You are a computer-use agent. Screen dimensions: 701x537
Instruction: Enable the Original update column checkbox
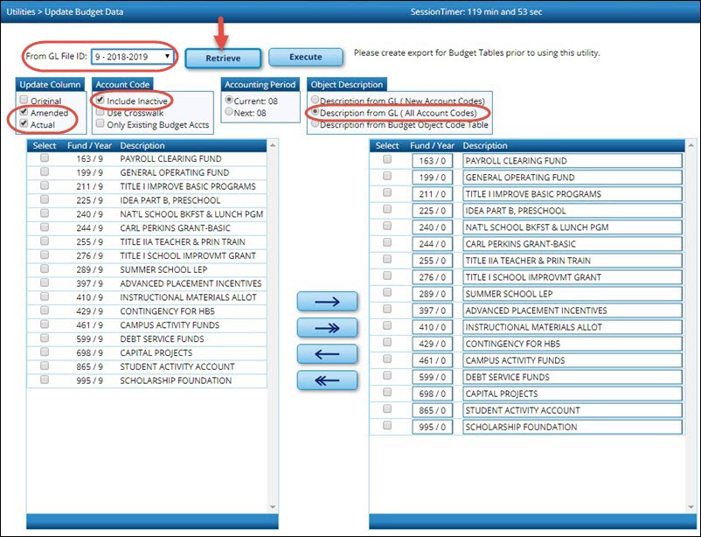pos(24,101)
